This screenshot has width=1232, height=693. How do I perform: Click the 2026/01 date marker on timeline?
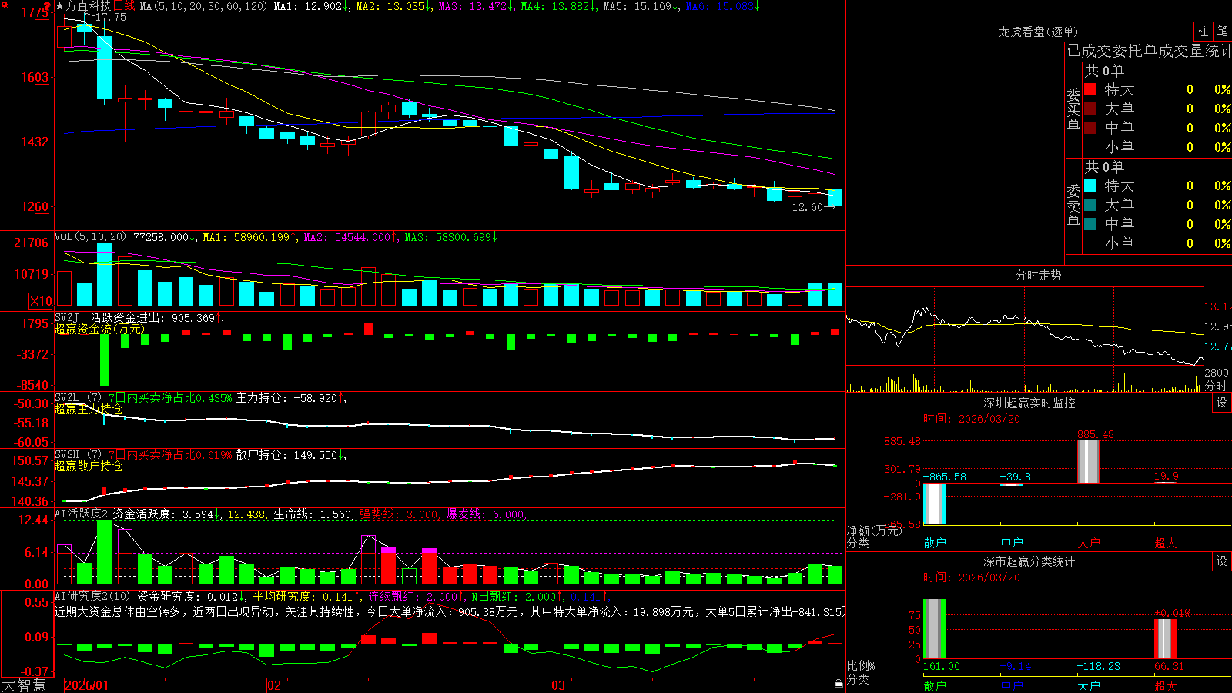point(87,685)
